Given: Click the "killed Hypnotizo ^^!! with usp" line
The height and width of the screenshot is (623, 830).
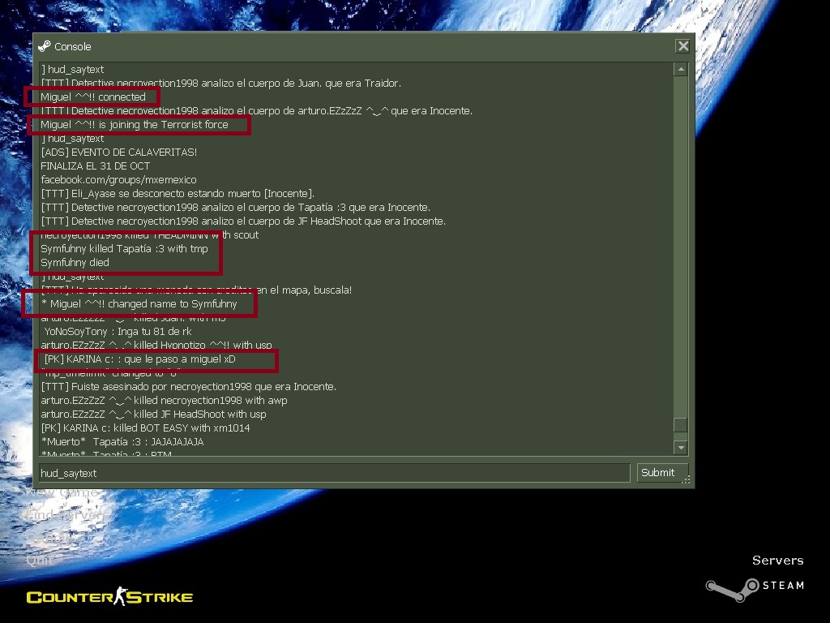Looking at the screenshot, I should point(156,346).
